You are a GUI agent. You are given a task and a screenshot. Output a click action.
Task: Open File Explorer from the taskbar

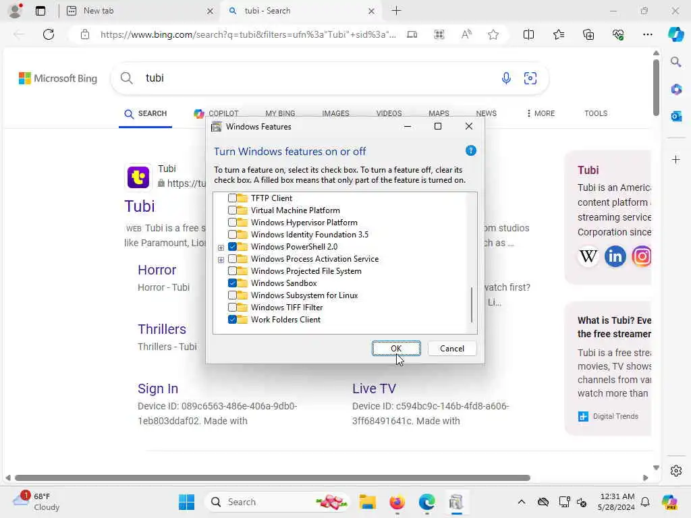click(367, 502)
